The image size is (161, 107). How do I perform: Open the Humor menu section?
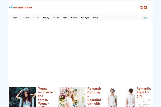tap(74, 18)
